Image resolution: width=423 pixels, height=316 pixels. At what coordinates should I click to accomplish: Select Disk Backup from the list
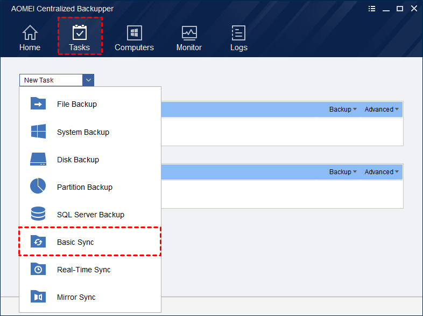pyautogui.click(x=90, y=160)
